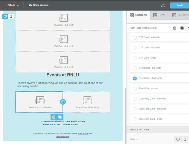189x144 pixels.
Task: Choose Event Card - small radio option
Action: 135,89
